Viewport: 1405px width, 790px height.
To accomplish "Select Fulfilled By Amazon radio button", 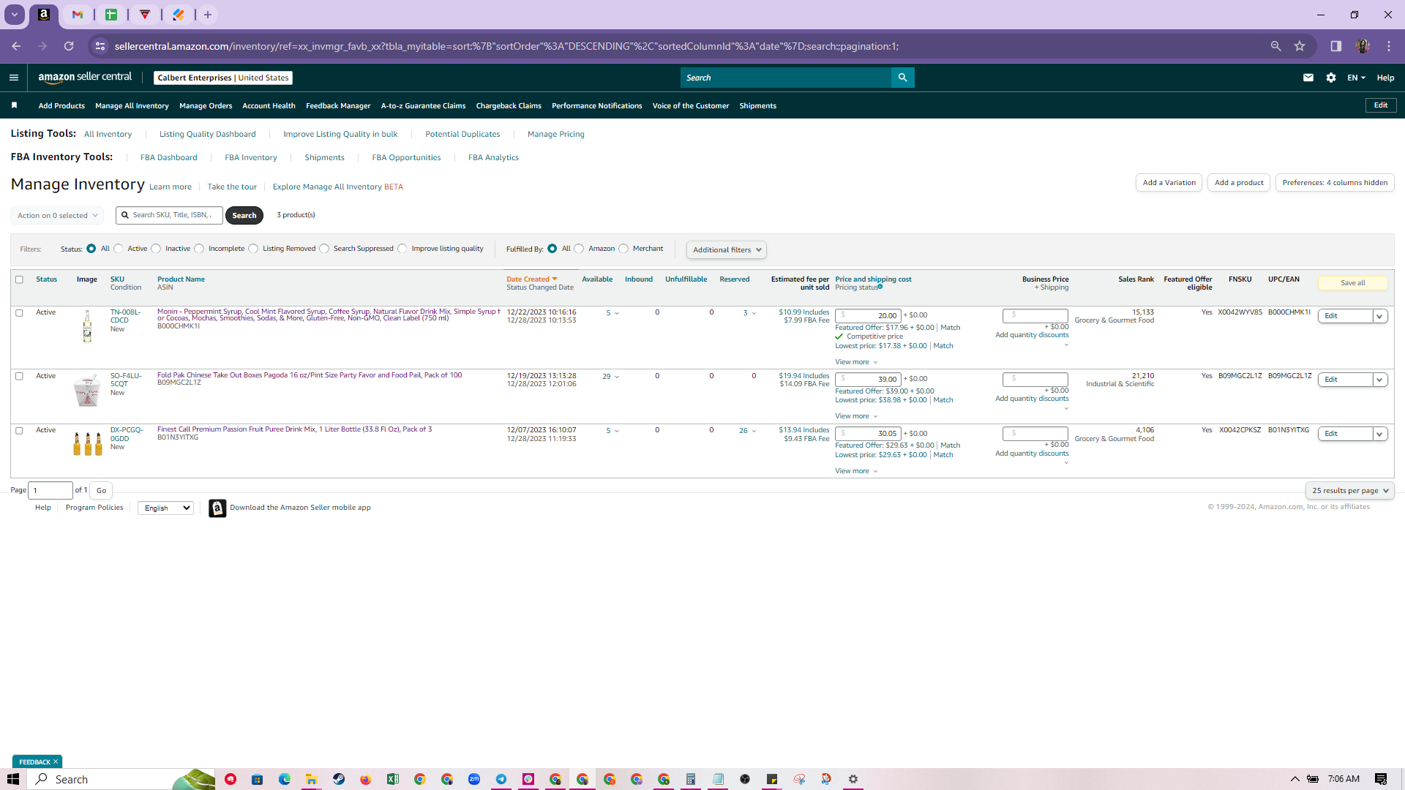I will 579,249.
